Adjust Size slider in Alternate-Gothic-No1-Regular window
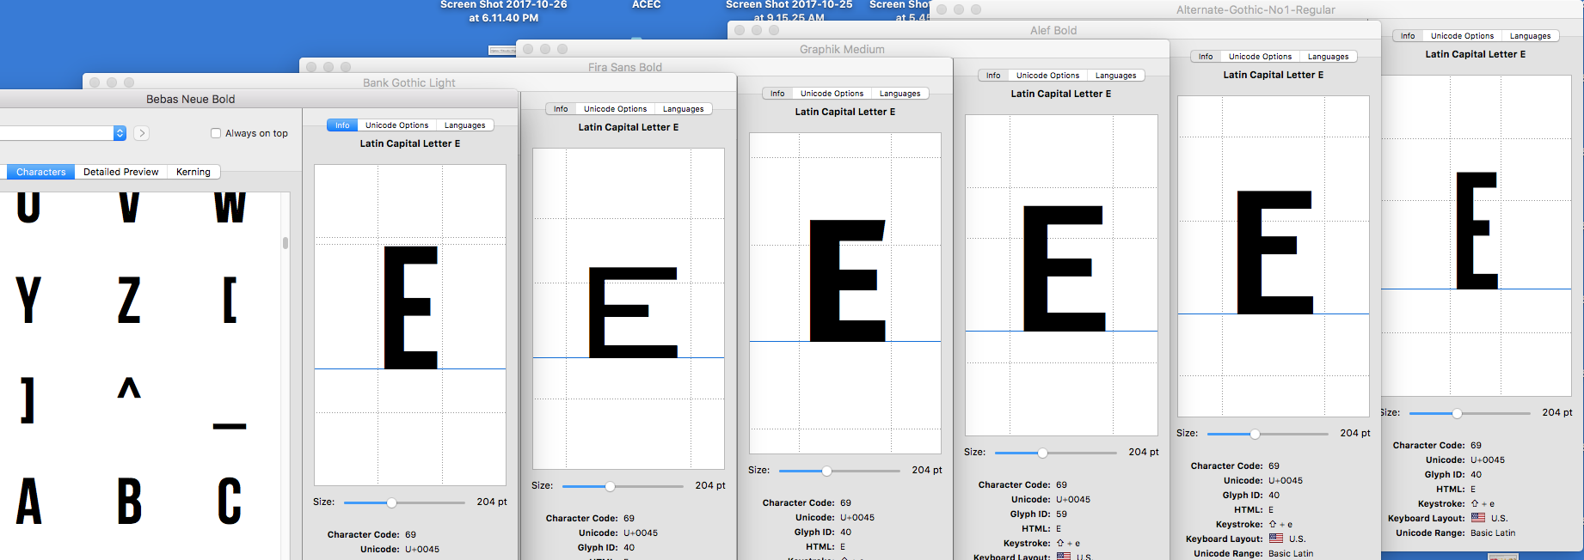The image size is (1584, 560). (x=1470, y=413)
